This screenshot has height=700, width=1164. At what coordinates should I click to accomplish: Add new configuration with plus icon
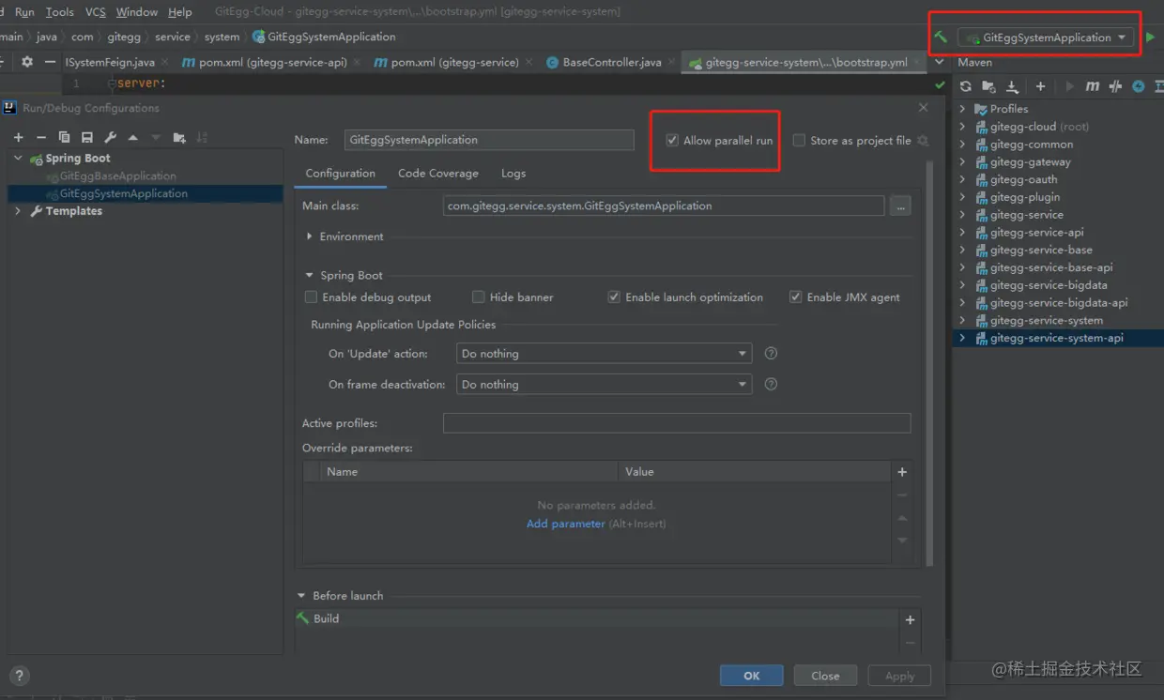(18, 137)
